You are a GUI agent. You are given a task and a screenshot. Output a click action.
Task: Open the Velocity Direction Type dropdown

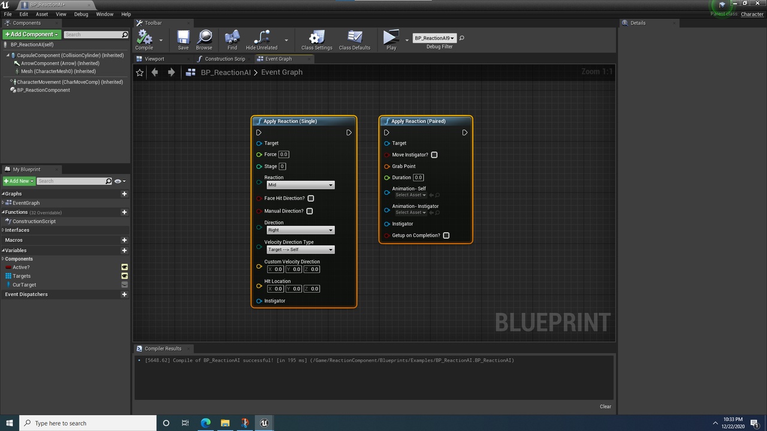tap(300, 250)
